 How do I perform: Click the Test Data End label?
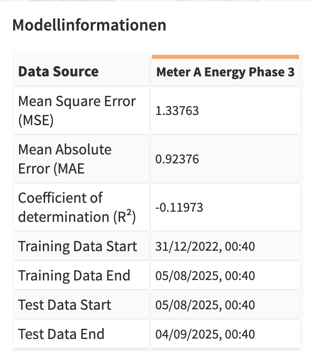tap(61, 334)
